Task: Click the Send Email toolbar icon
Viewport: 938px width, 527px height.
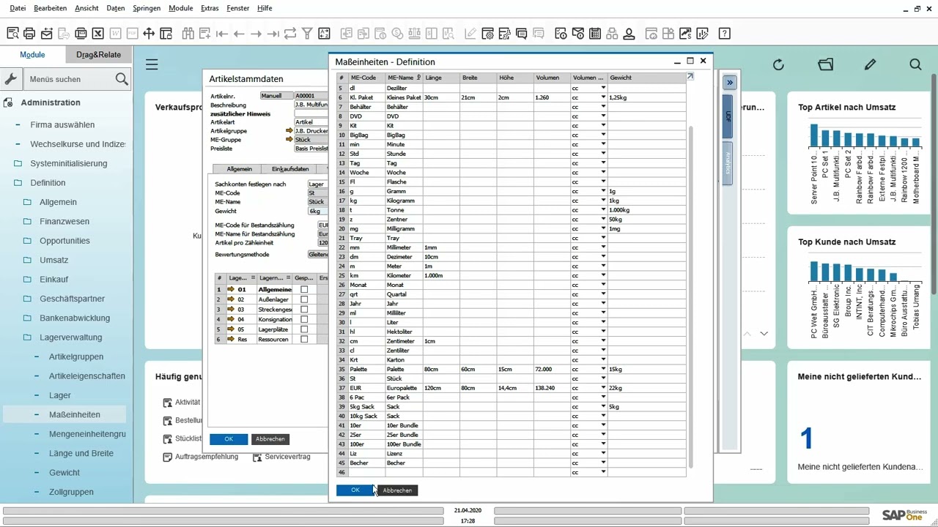Action: [x=47, y=34]
